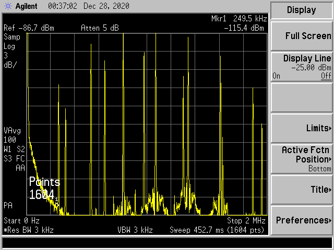Select the Ref -86.7 dBm reference level
Image resolution: width=334 pixels, height=250 pixels.
point(29,28)
